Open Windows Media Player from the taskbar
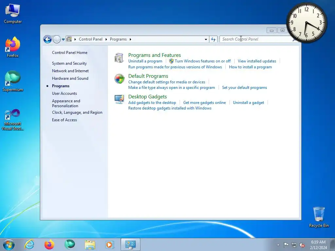This screenshot has height=251, width=335. 110,244
